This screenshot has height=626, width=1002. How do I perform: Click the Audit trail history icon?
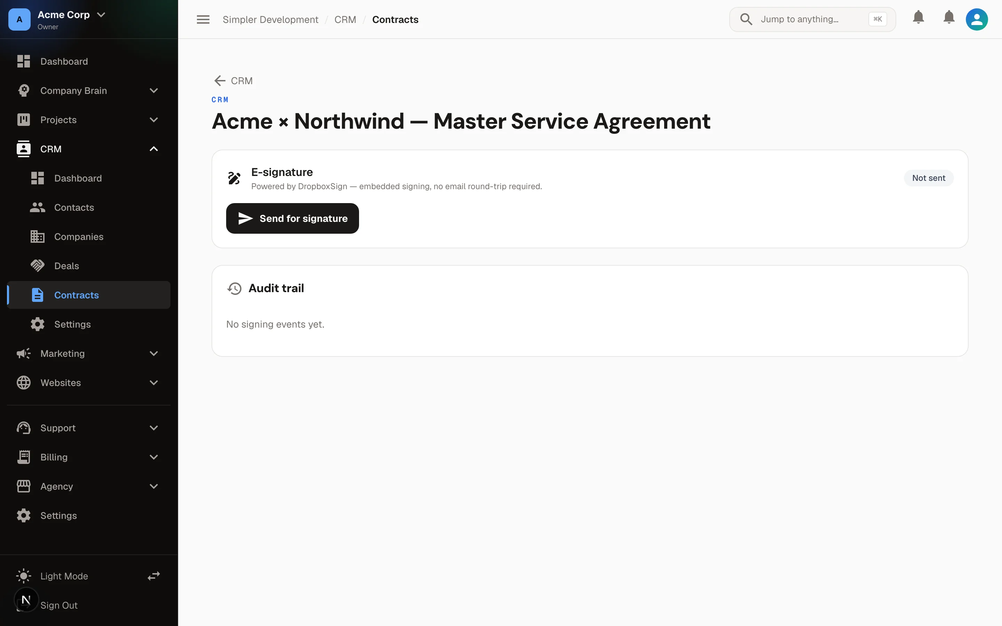pos(234,289)
